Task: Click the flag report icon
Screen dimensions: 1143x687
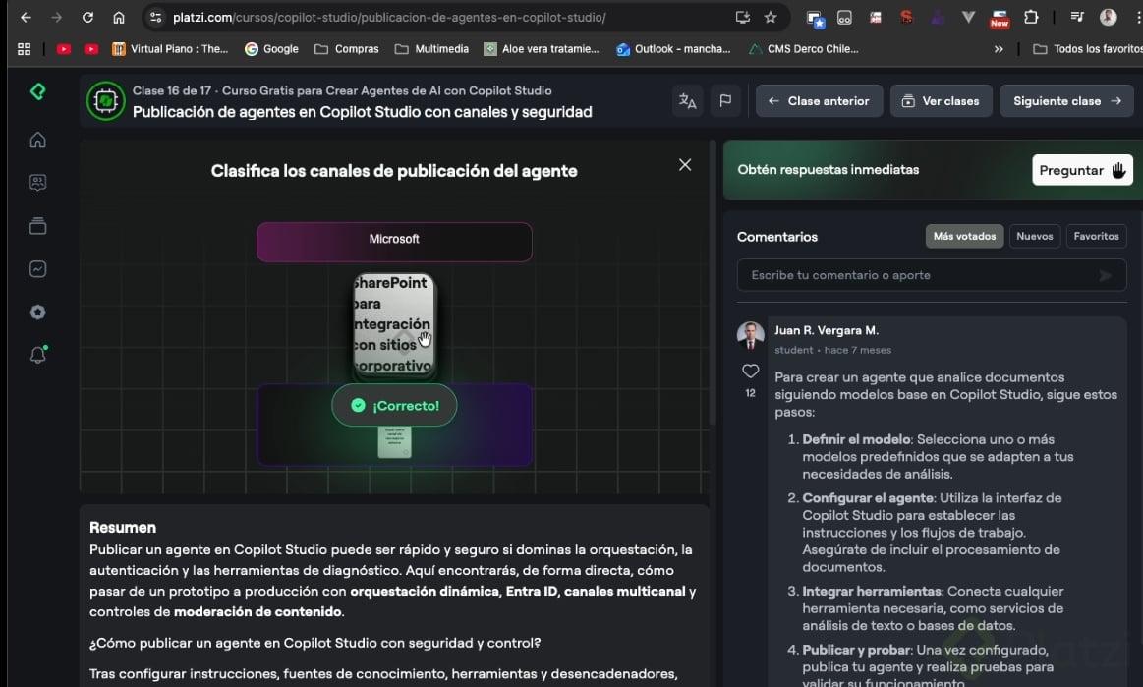Action: (725, 100)
